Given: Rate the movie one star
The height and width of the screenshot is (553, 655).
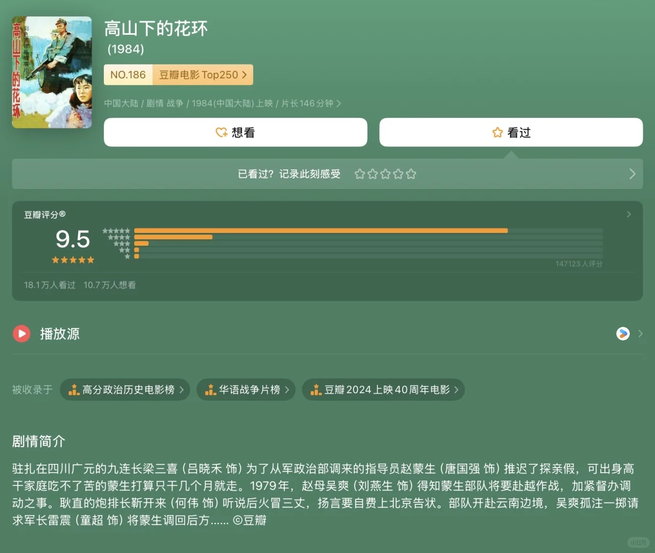Looking at the screenshot, I should (x=360, y=174).
